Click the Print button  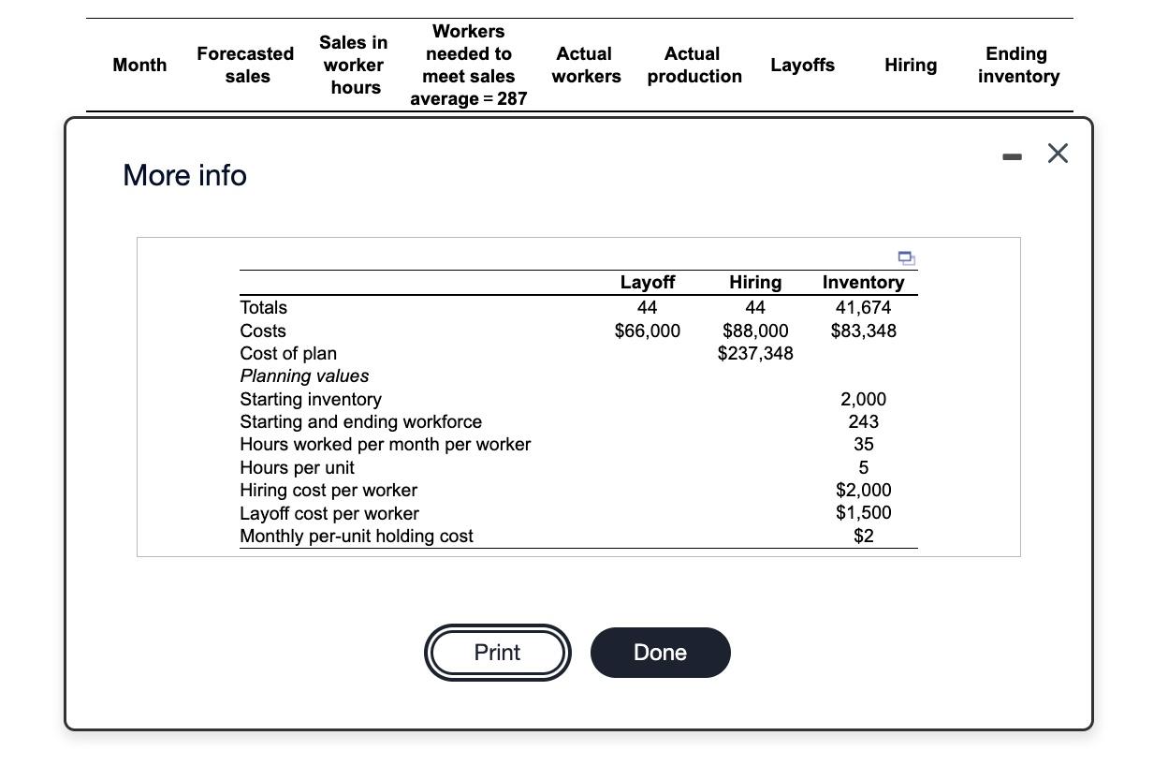coord(497,653)
